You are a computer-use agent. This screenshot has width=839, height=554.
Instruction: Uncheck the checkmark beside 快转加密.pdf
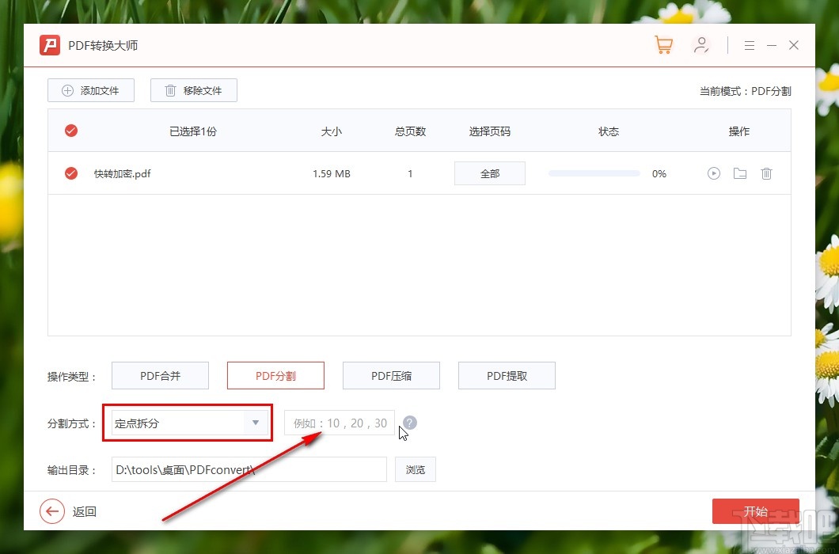[x=70, y=173]
